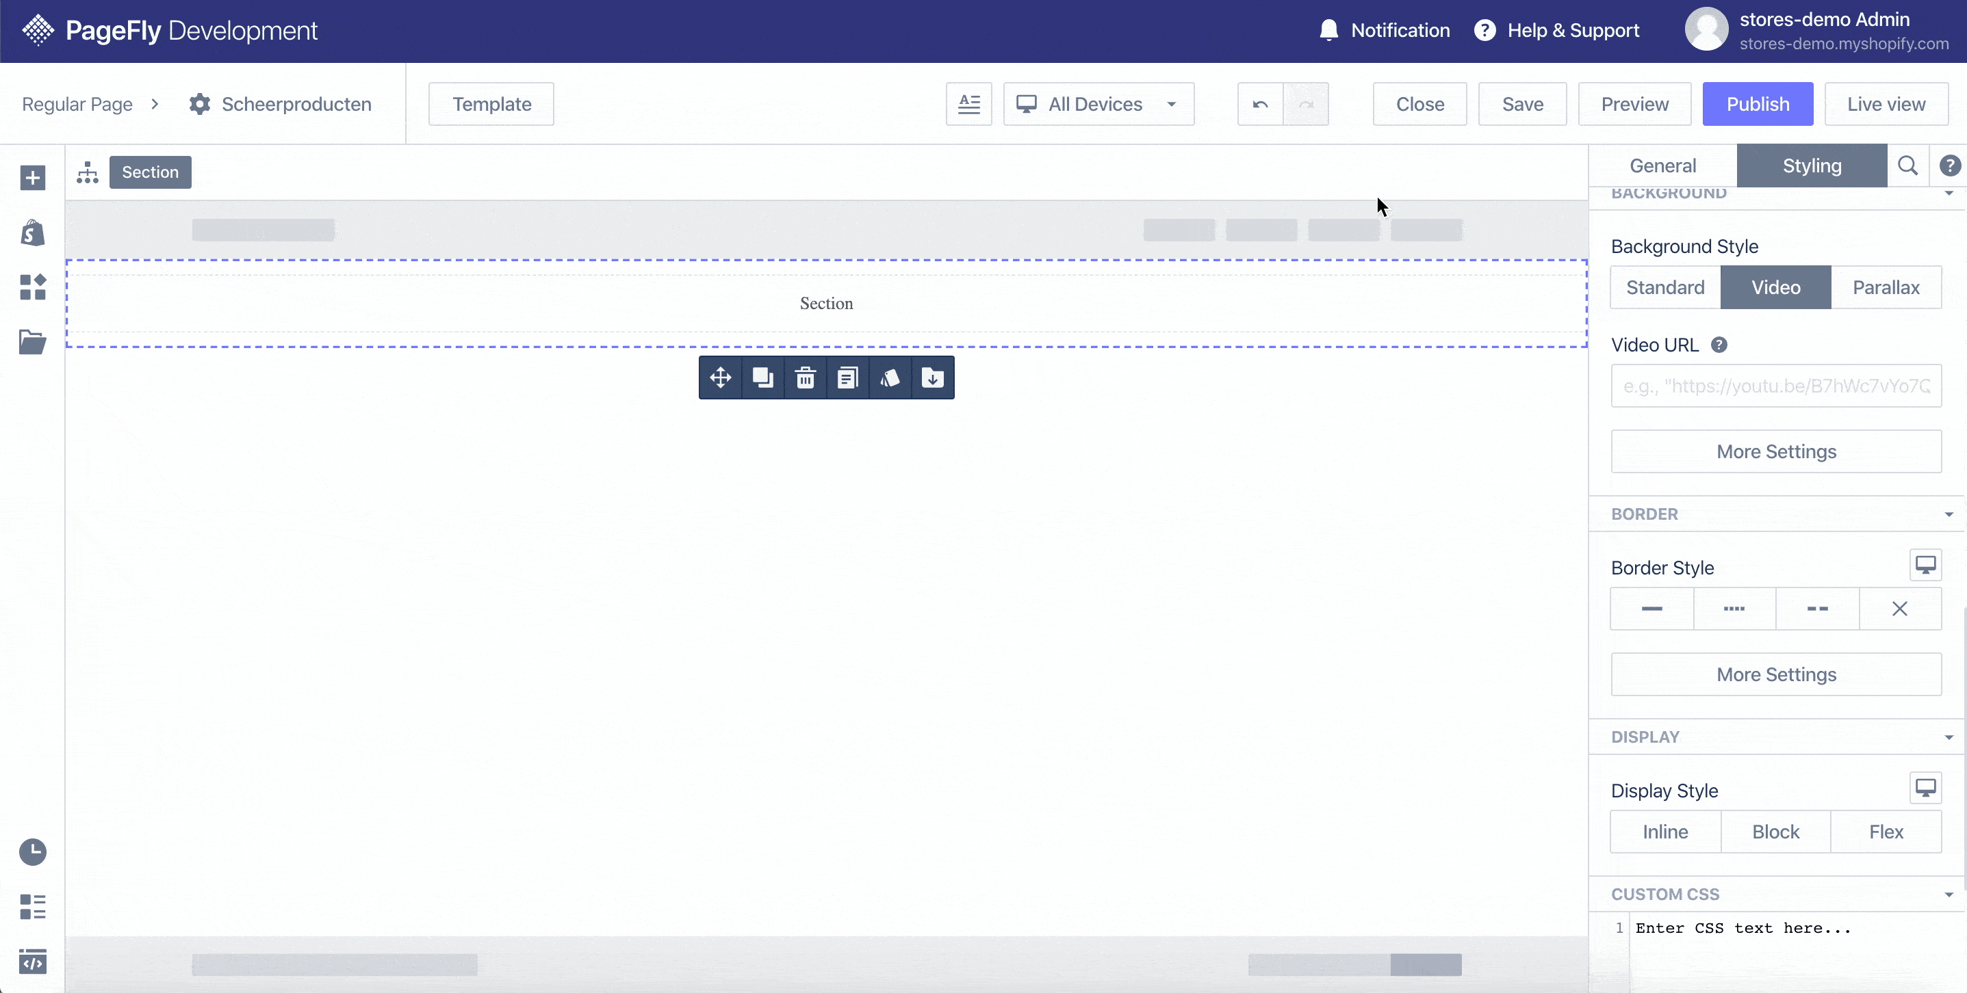This screenshot has width=1967, height=993.
Task: Preview the page
Action: tap(1634, 104)
